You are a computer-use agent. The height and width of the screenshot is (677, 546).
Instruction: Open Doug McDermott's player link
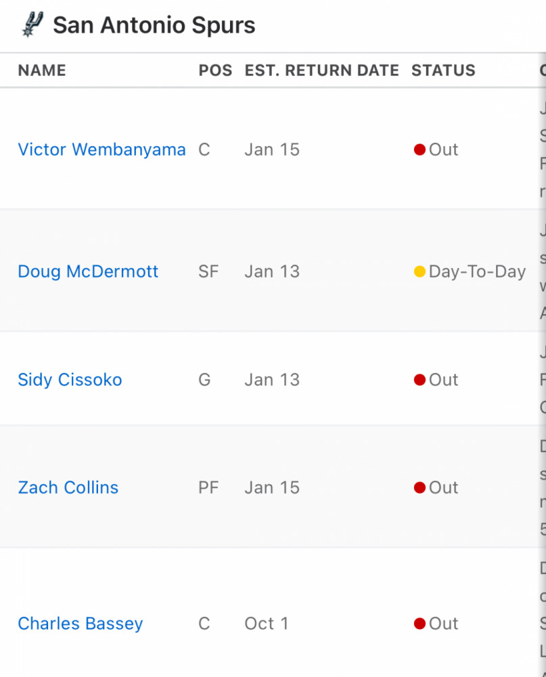coord(88,271)
